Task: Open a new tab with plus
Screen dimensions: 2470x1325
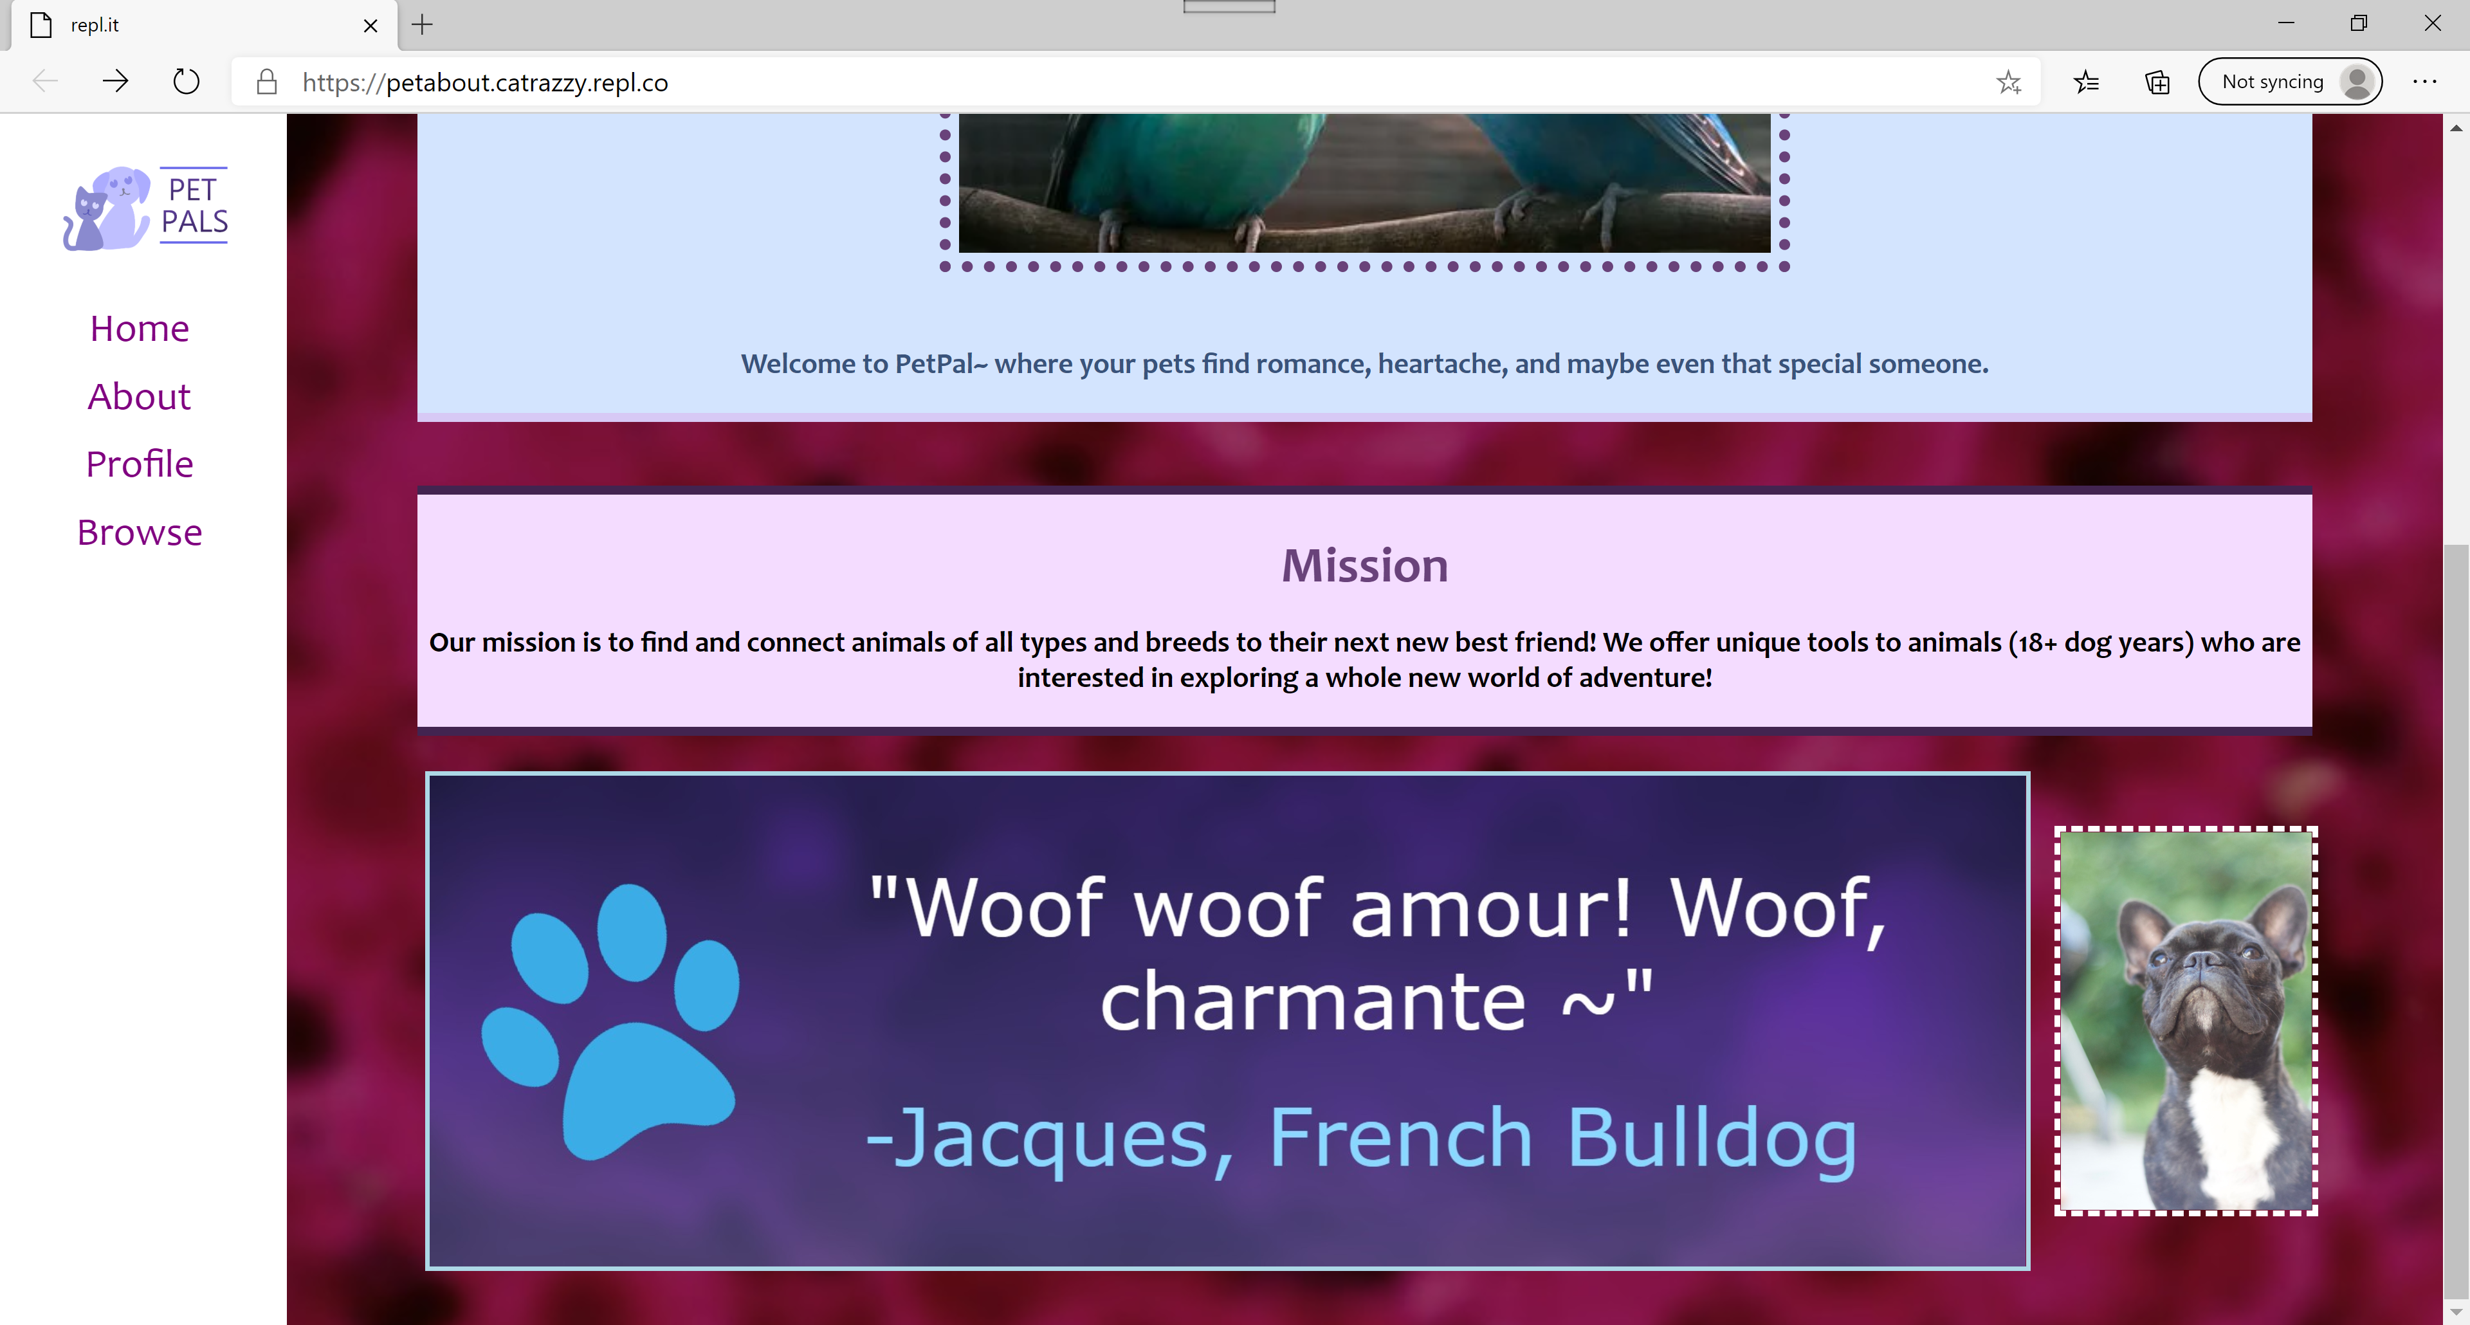Action: 422,25
